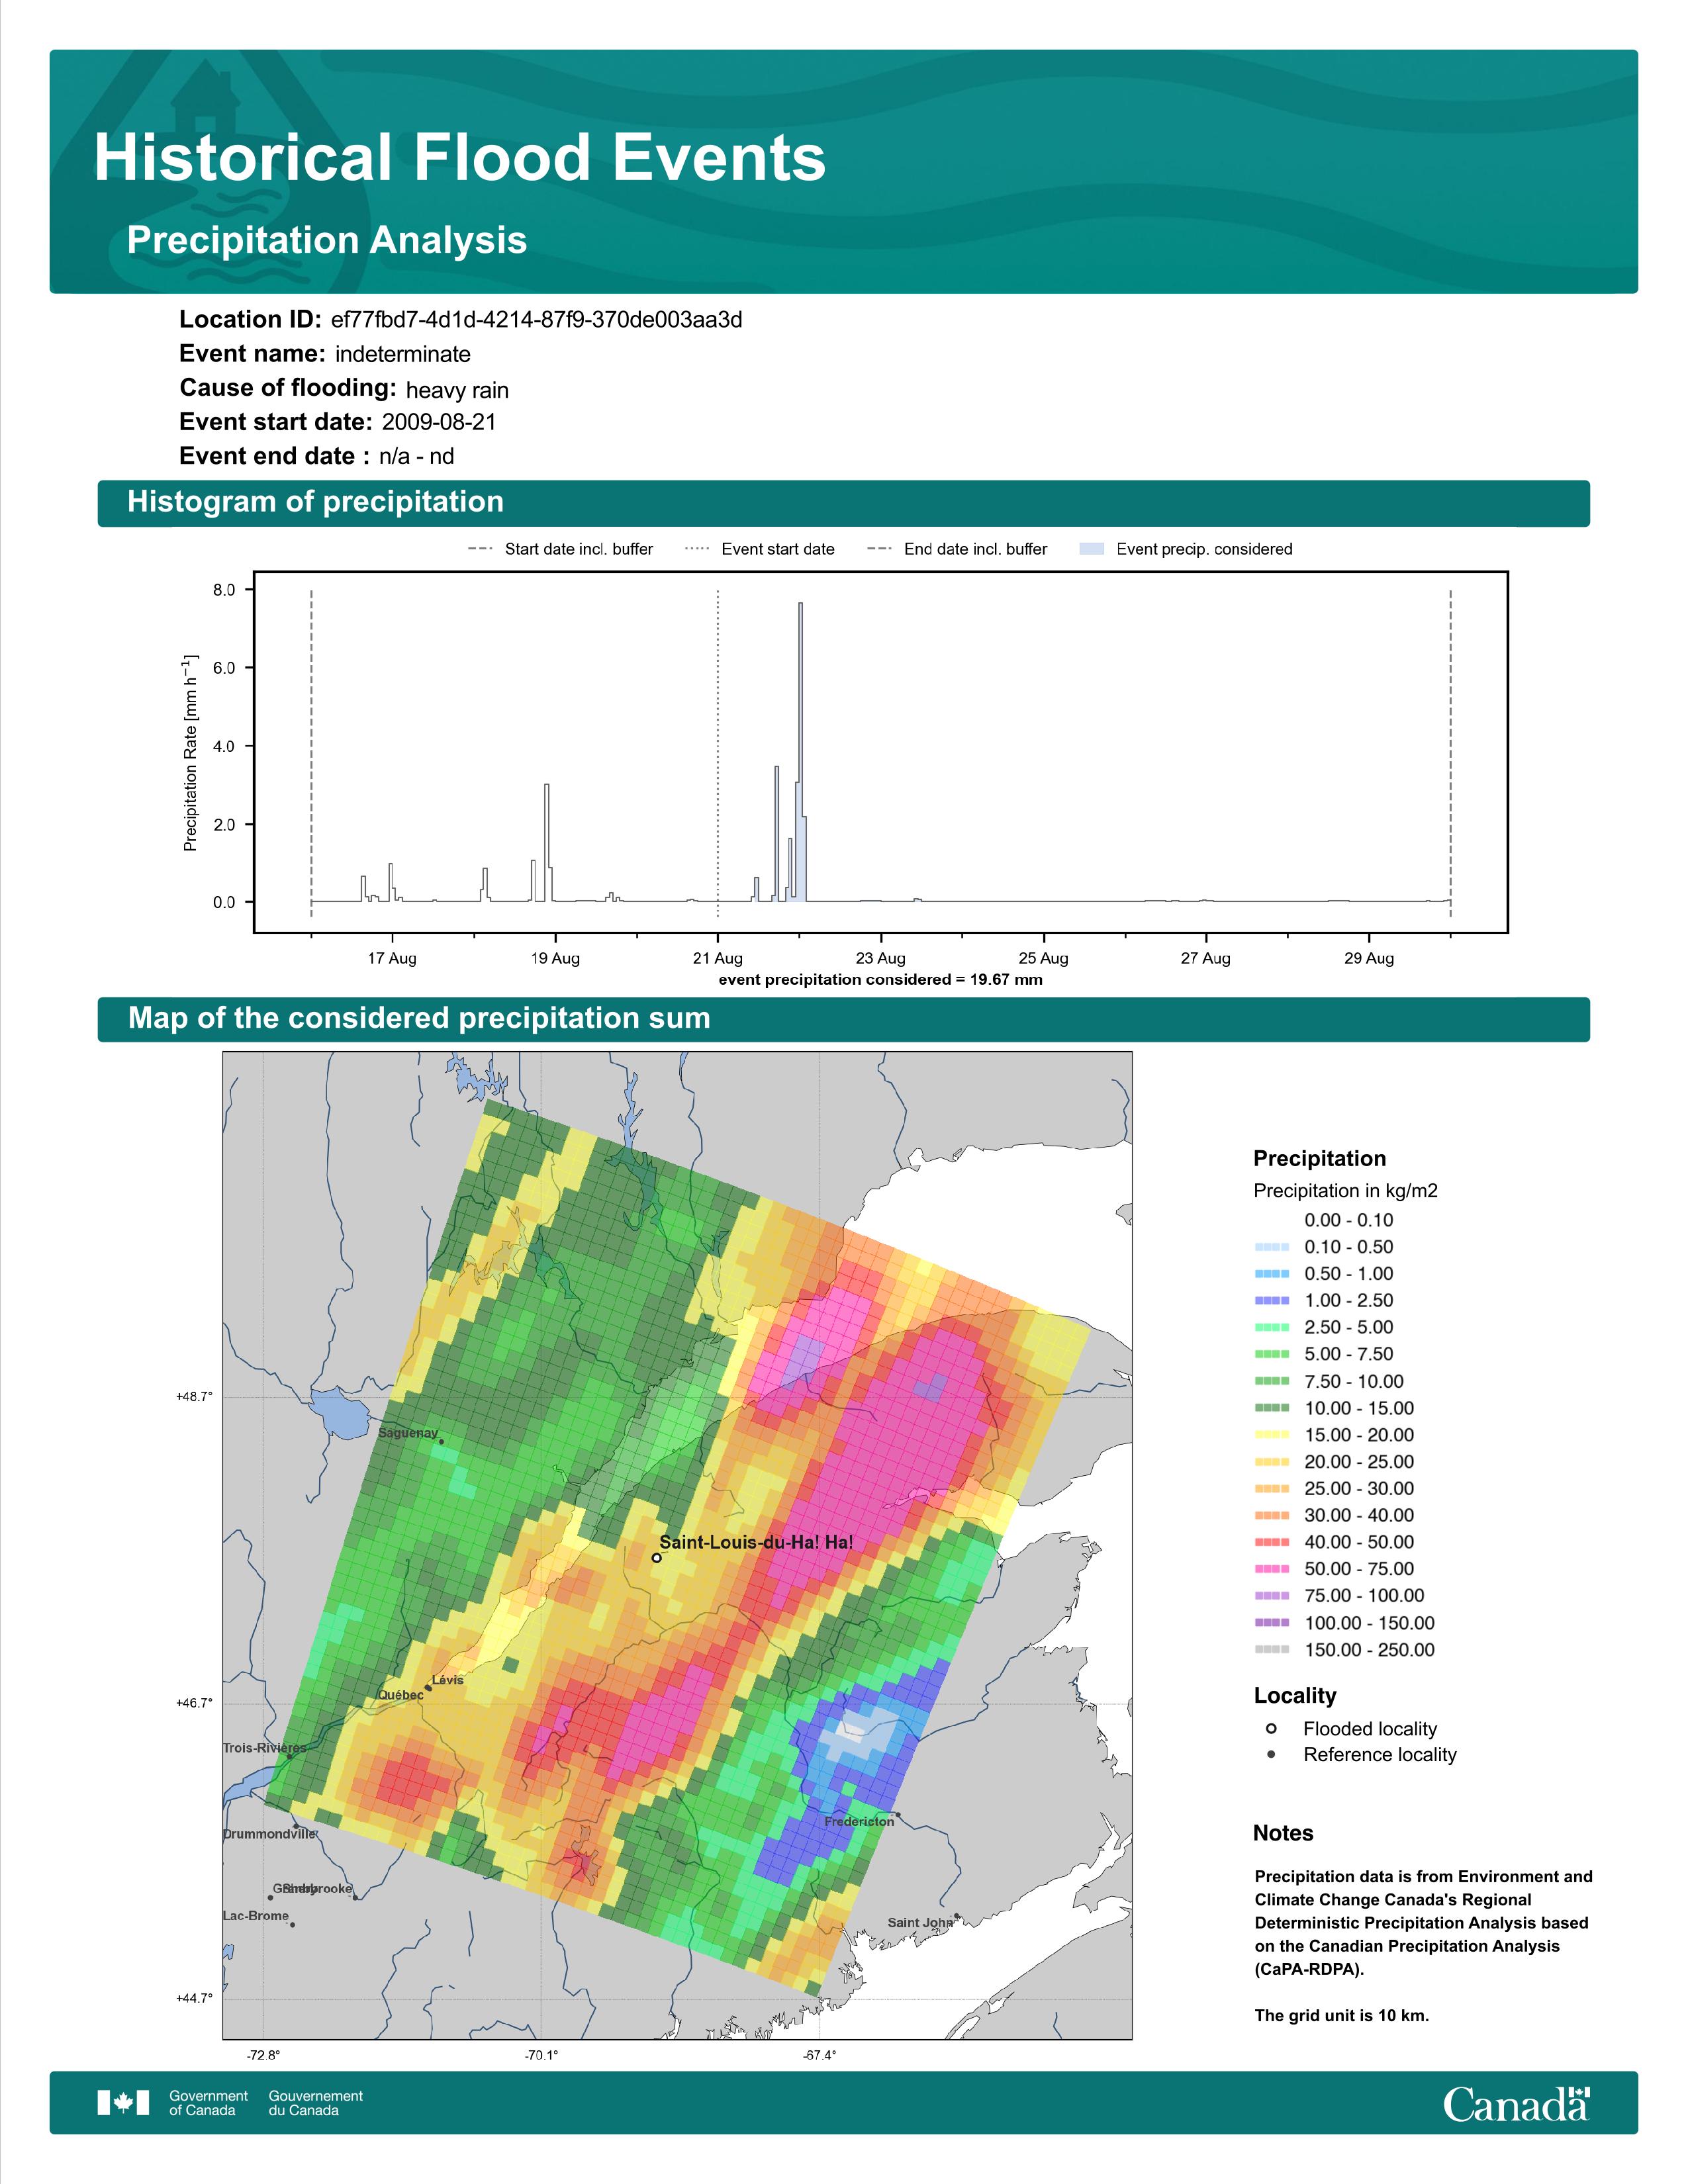Screen dimensions: 1688x2184
Task: Click the Location ID value text
Action: click(536, 320)
